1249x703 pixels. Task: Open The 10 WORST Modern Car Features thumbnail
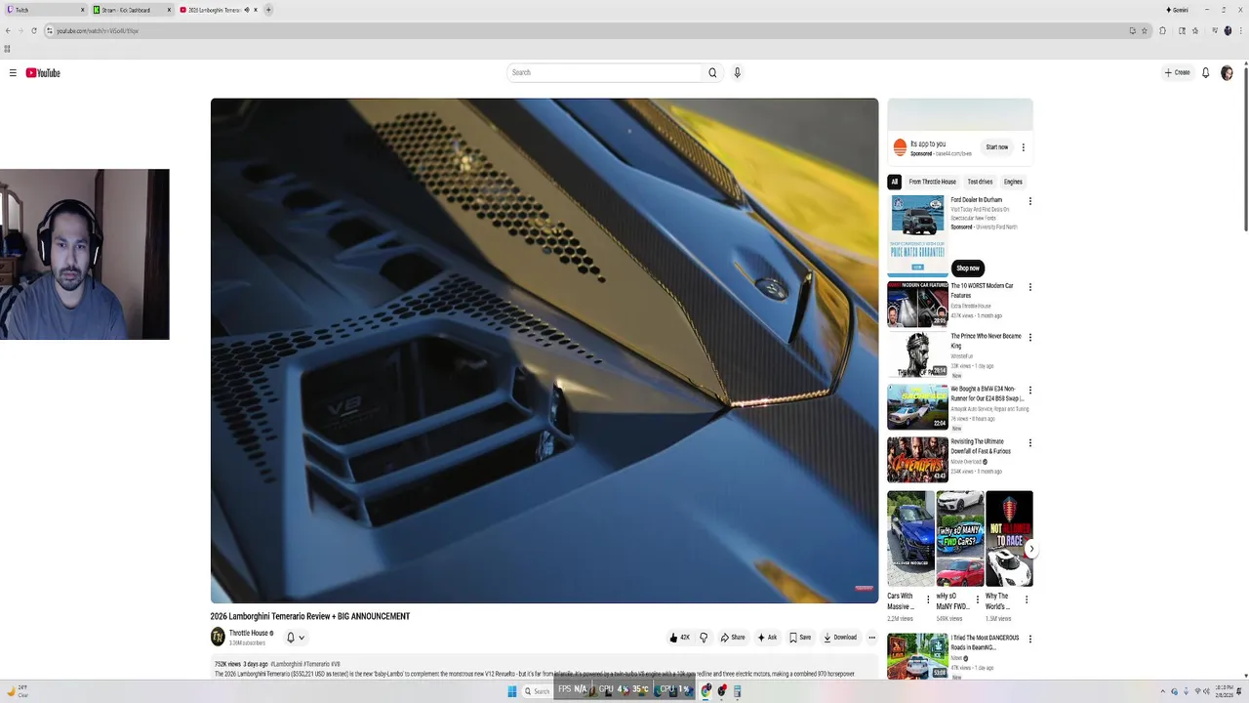(x=917, y=304)
